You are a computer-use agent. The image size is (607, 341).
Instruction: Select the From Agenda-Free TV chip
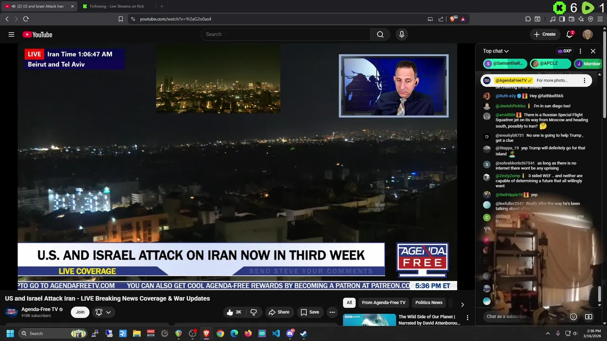[384, 303]
